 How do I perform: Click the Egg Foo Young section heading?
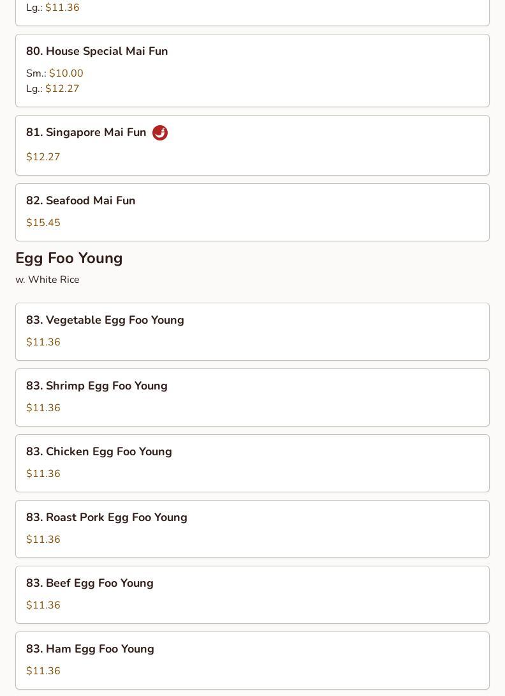pos(69,259)
